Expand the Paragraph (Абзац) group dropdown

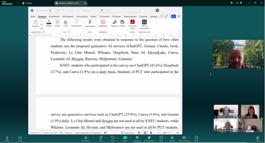point(57,28)
